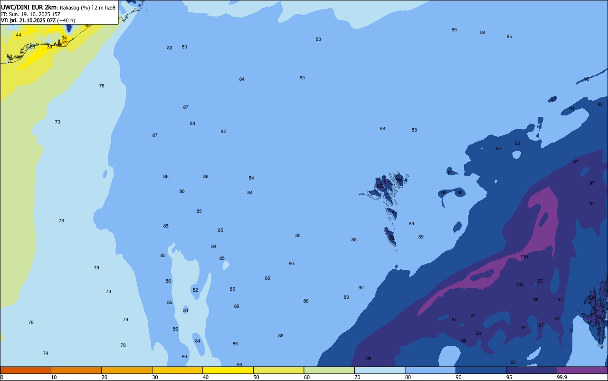Click the "(+40 h)" forecast offset text
The width and height of the screenshot is (608, 381).
click(66, 20)
